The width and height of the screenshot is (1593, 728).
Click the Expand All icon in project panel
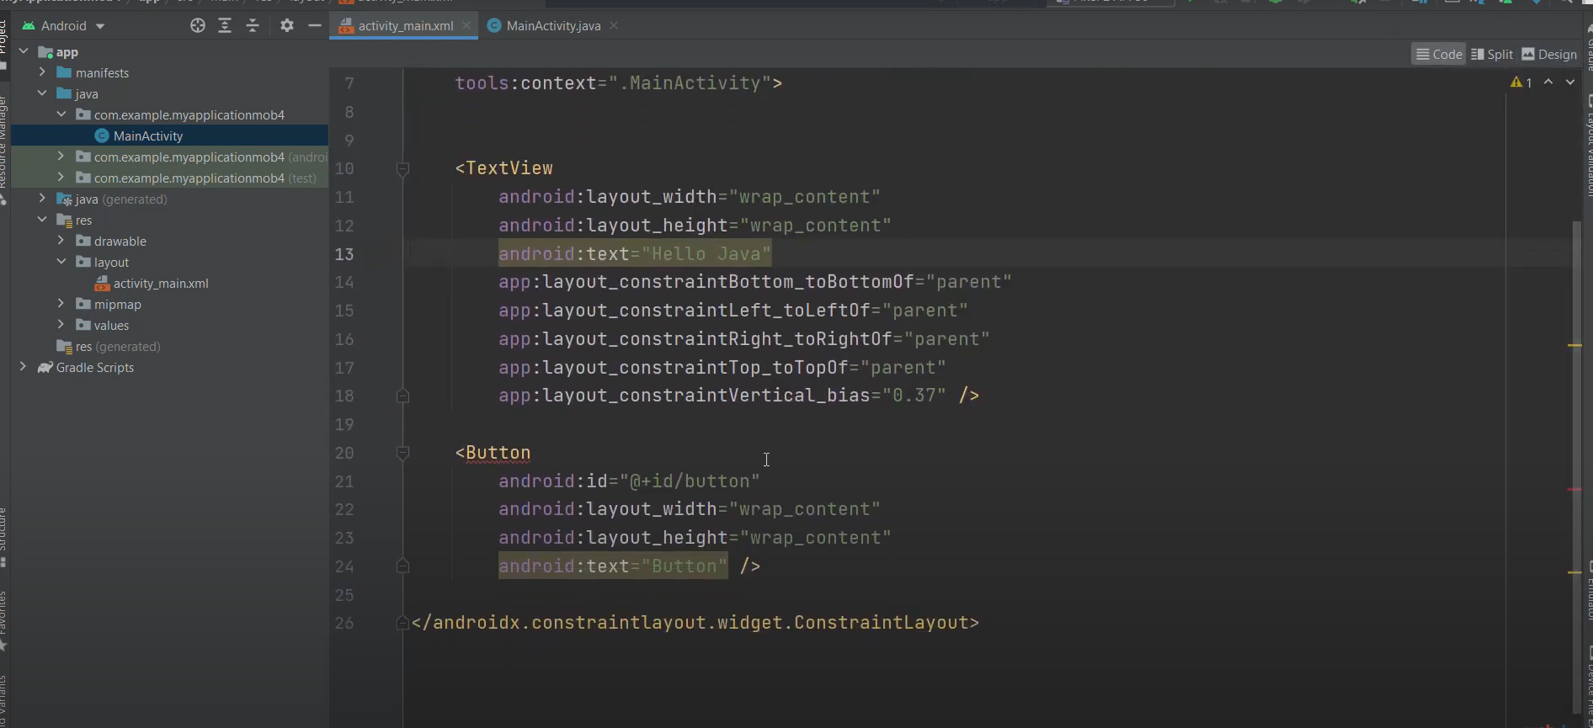225,26
